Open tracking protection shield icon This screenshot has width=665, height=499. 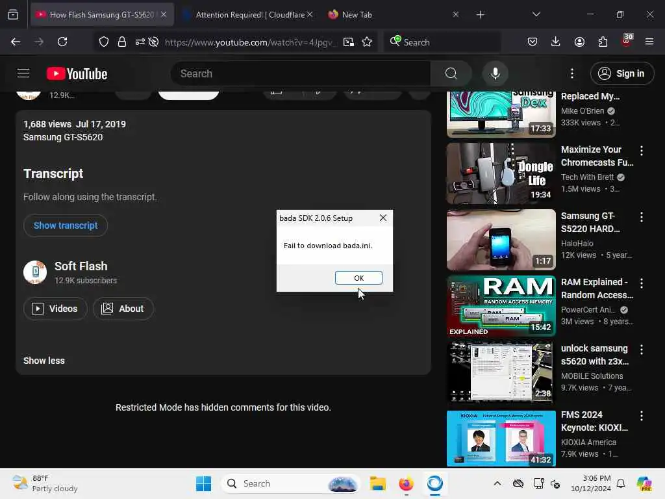pos(104,42)
